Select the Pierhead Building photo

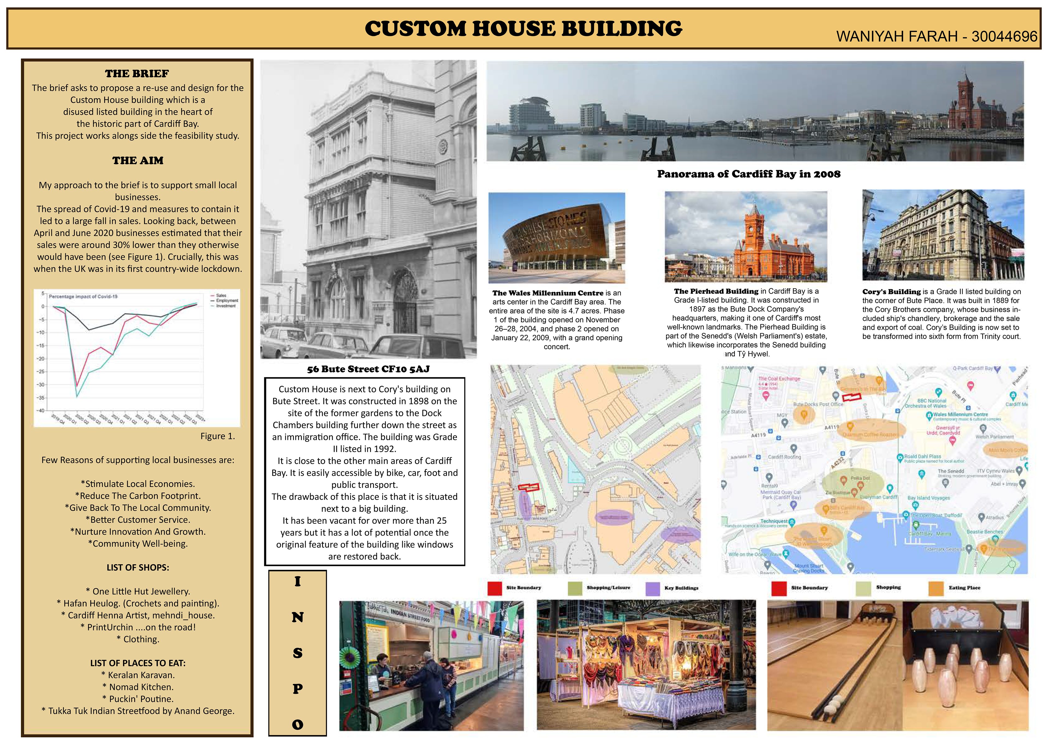pos(746,237)
